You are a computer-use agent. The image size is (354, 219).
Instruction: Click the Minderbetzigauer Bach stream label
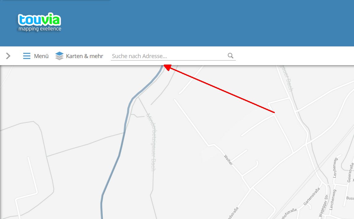click(152, 142)
